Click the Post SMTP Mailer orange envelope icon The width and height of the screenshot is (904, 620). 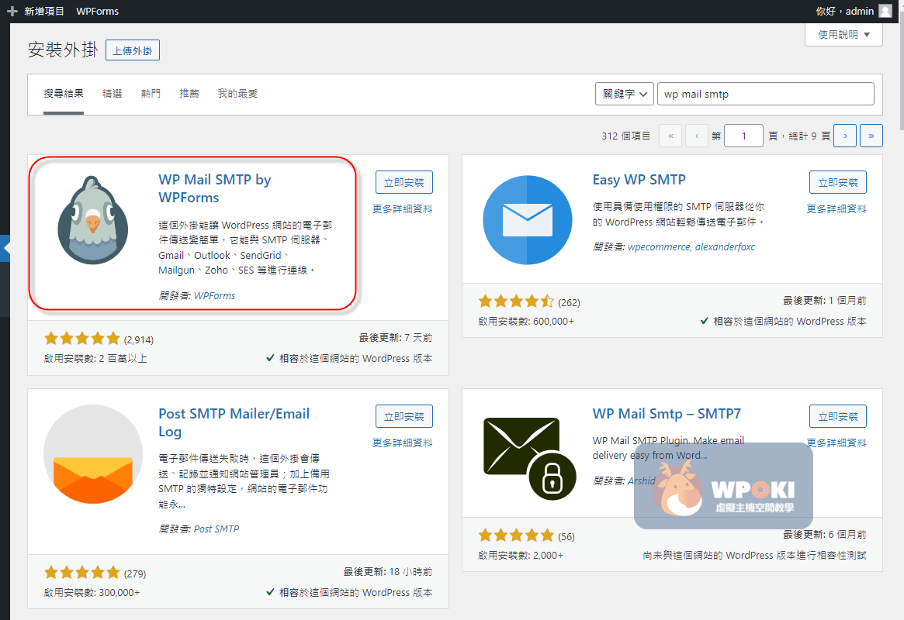(x=92, y=454)
